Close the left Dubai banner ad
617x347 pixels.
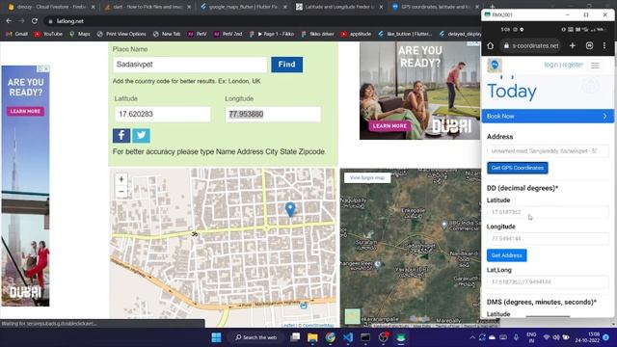[x=46, y=68]
